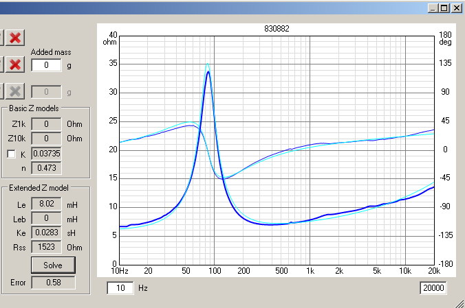Click the red X beside Added mass 0 g

click(x=15, y=64)
